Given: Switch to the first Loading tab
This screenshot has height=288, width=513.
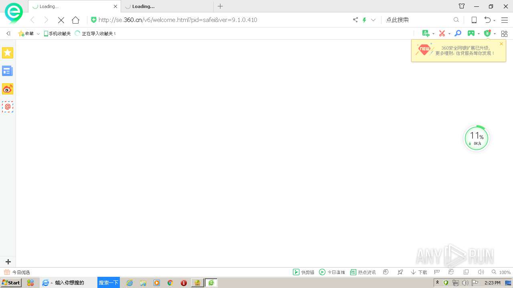Looking at the screenshot, I should [75, 6].
